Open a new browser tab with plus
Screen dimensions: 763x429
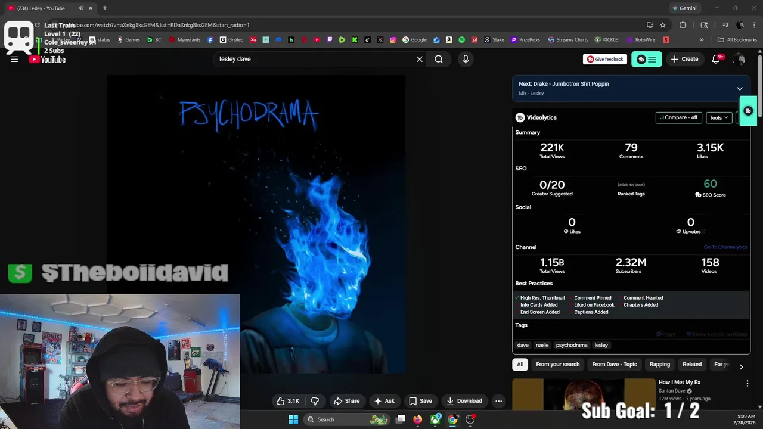coord(105,8)
